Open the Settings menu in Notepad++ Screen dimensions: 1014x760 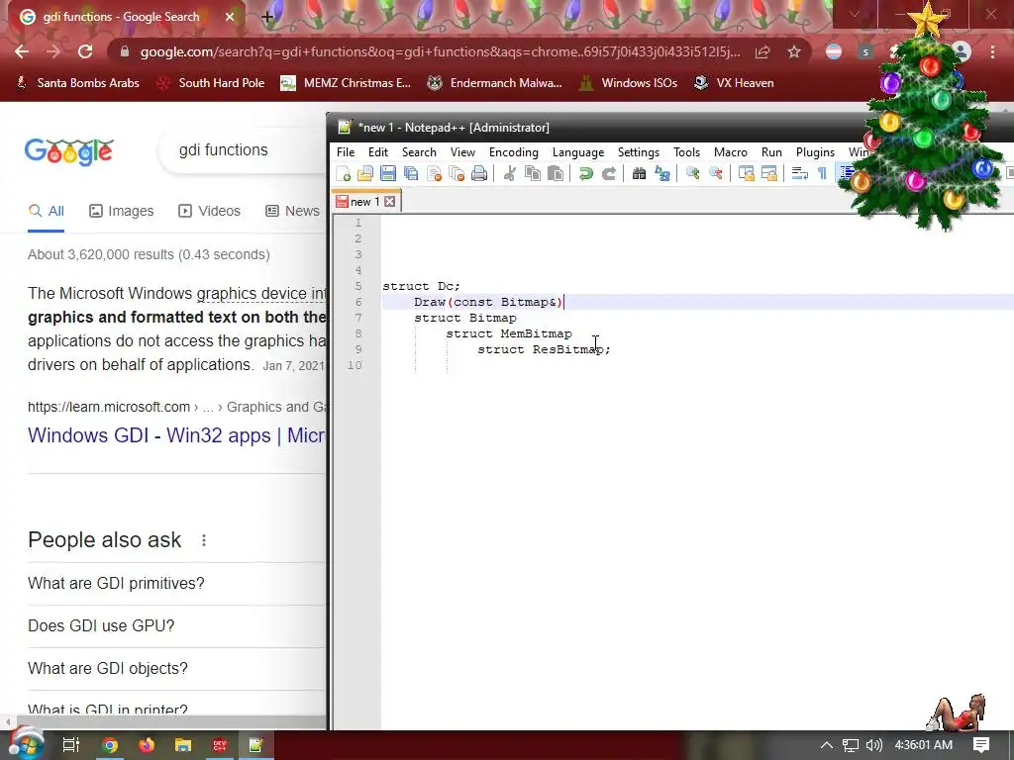click(639, 151)
